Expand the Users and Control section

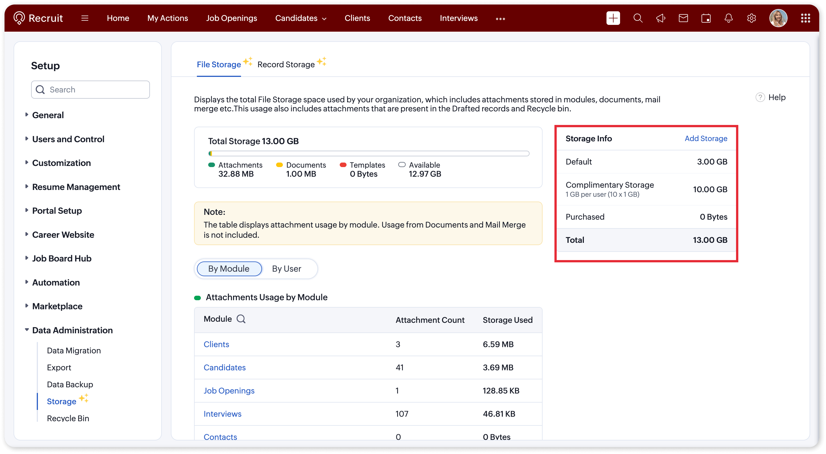(x=68, y=139)
